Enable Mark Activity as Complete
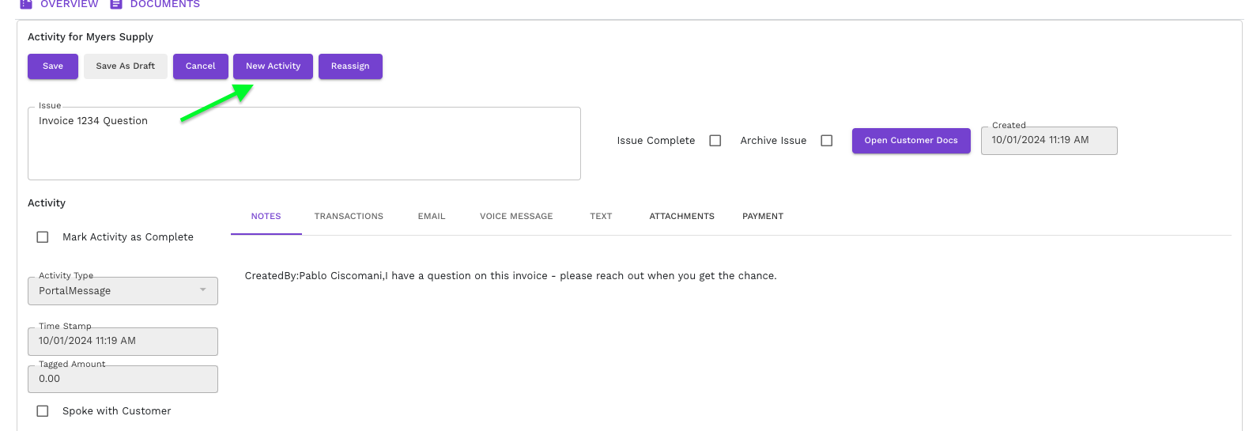The height and width of the screenshot is (431, 1249). coord(43,237)
